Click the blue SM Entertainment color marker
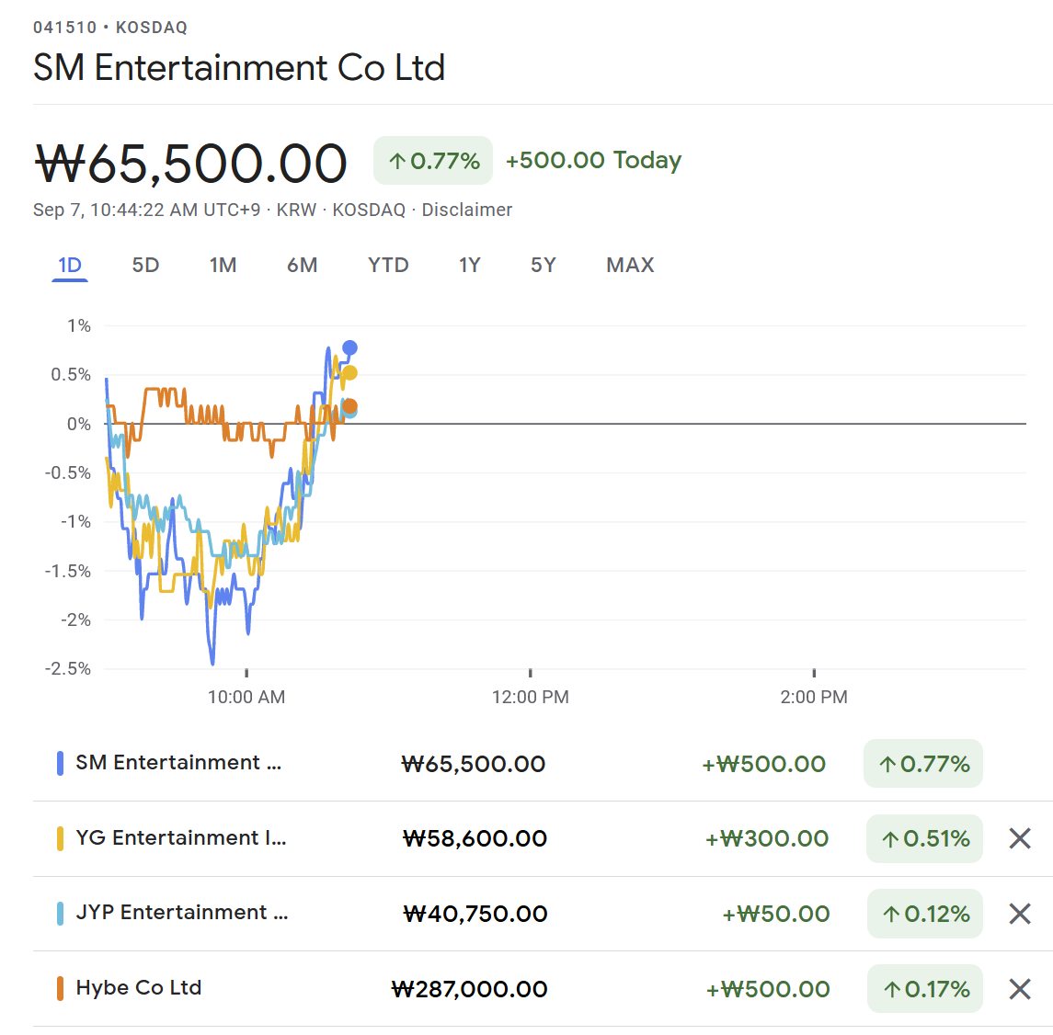 tap(60, 763)
